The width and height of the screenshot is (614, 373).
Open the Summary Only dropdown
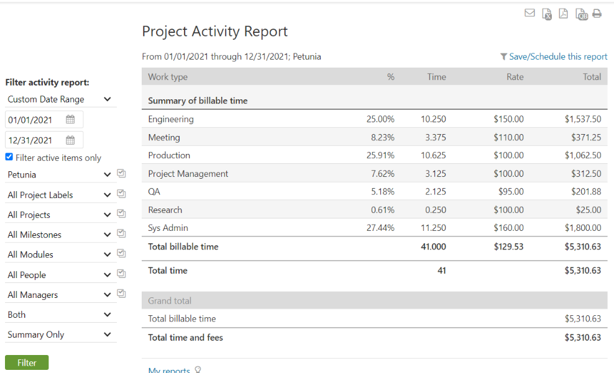tap(60, 335)
